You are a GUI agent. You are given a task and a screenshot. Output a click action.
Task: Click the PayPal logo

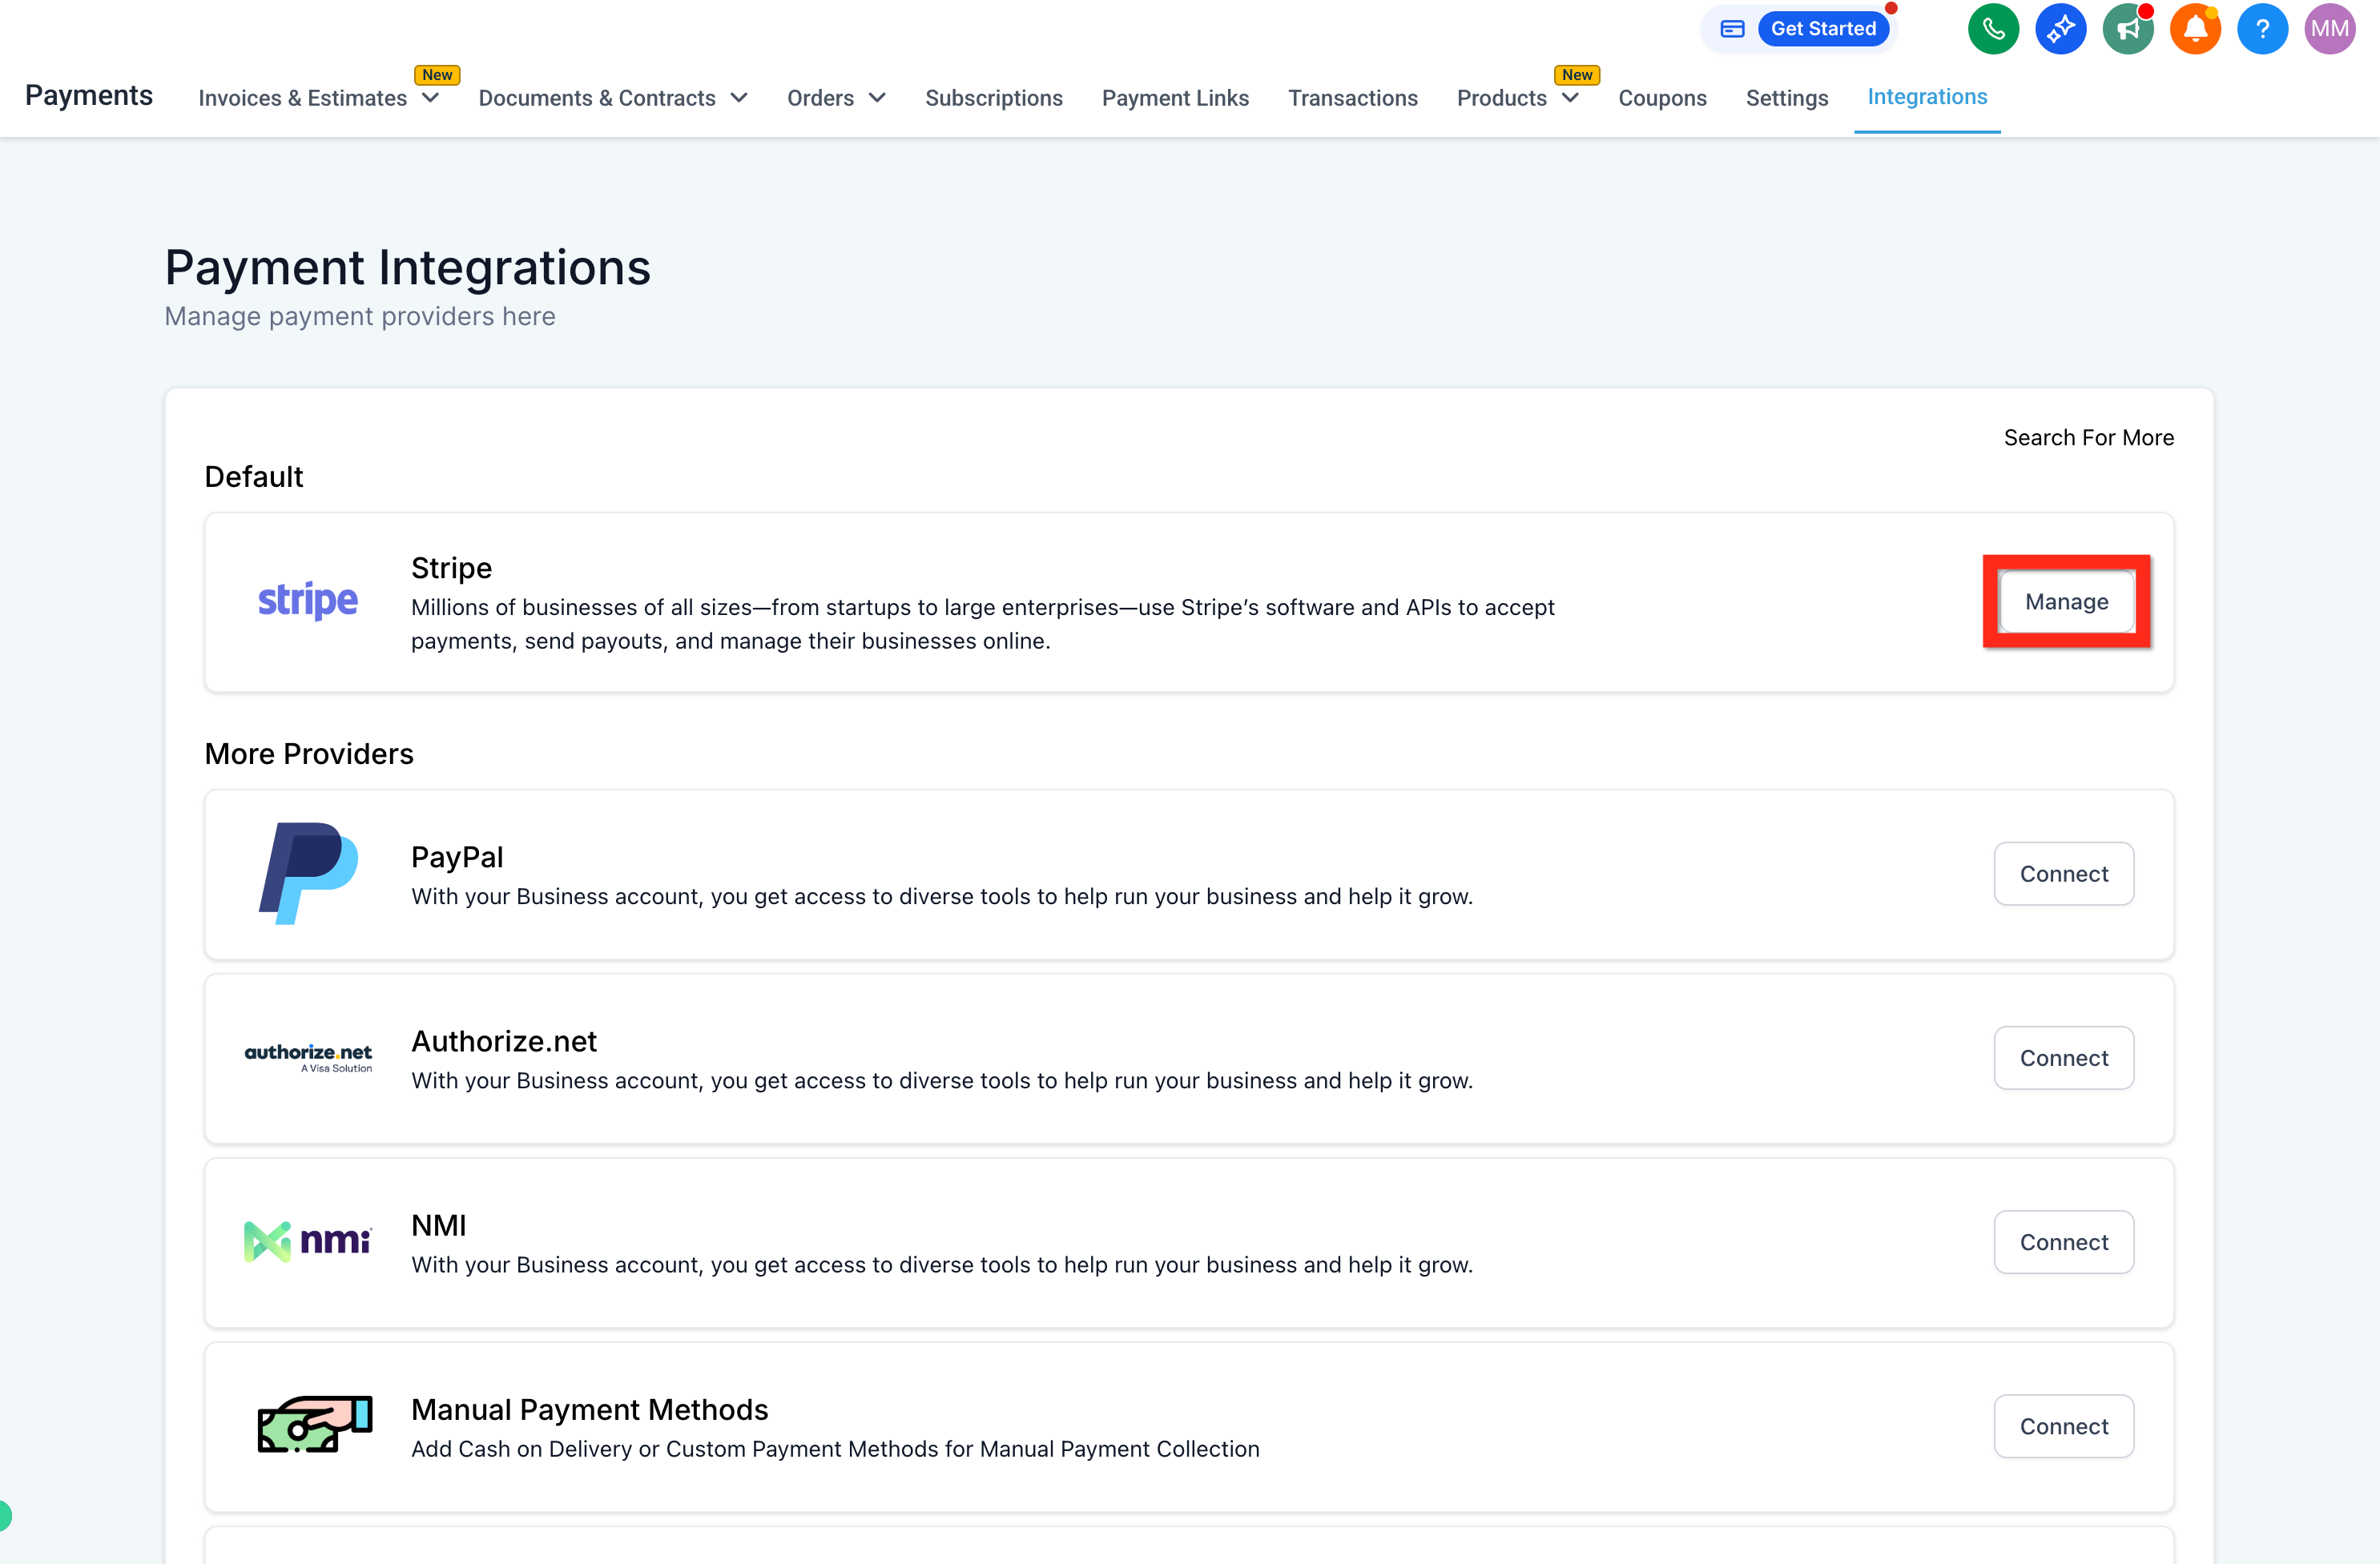308,874
